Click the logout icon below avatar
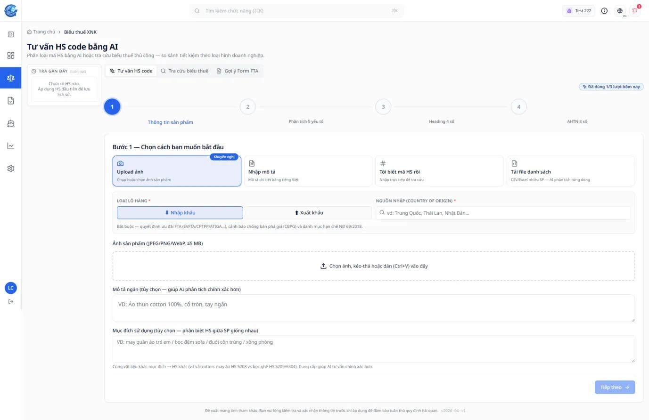649x420 pixels. [11, 301]
